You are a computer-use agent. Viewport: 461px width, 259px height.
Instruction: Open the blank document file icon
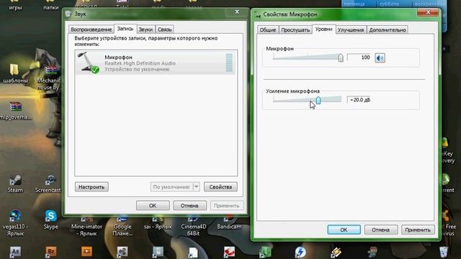193,253
